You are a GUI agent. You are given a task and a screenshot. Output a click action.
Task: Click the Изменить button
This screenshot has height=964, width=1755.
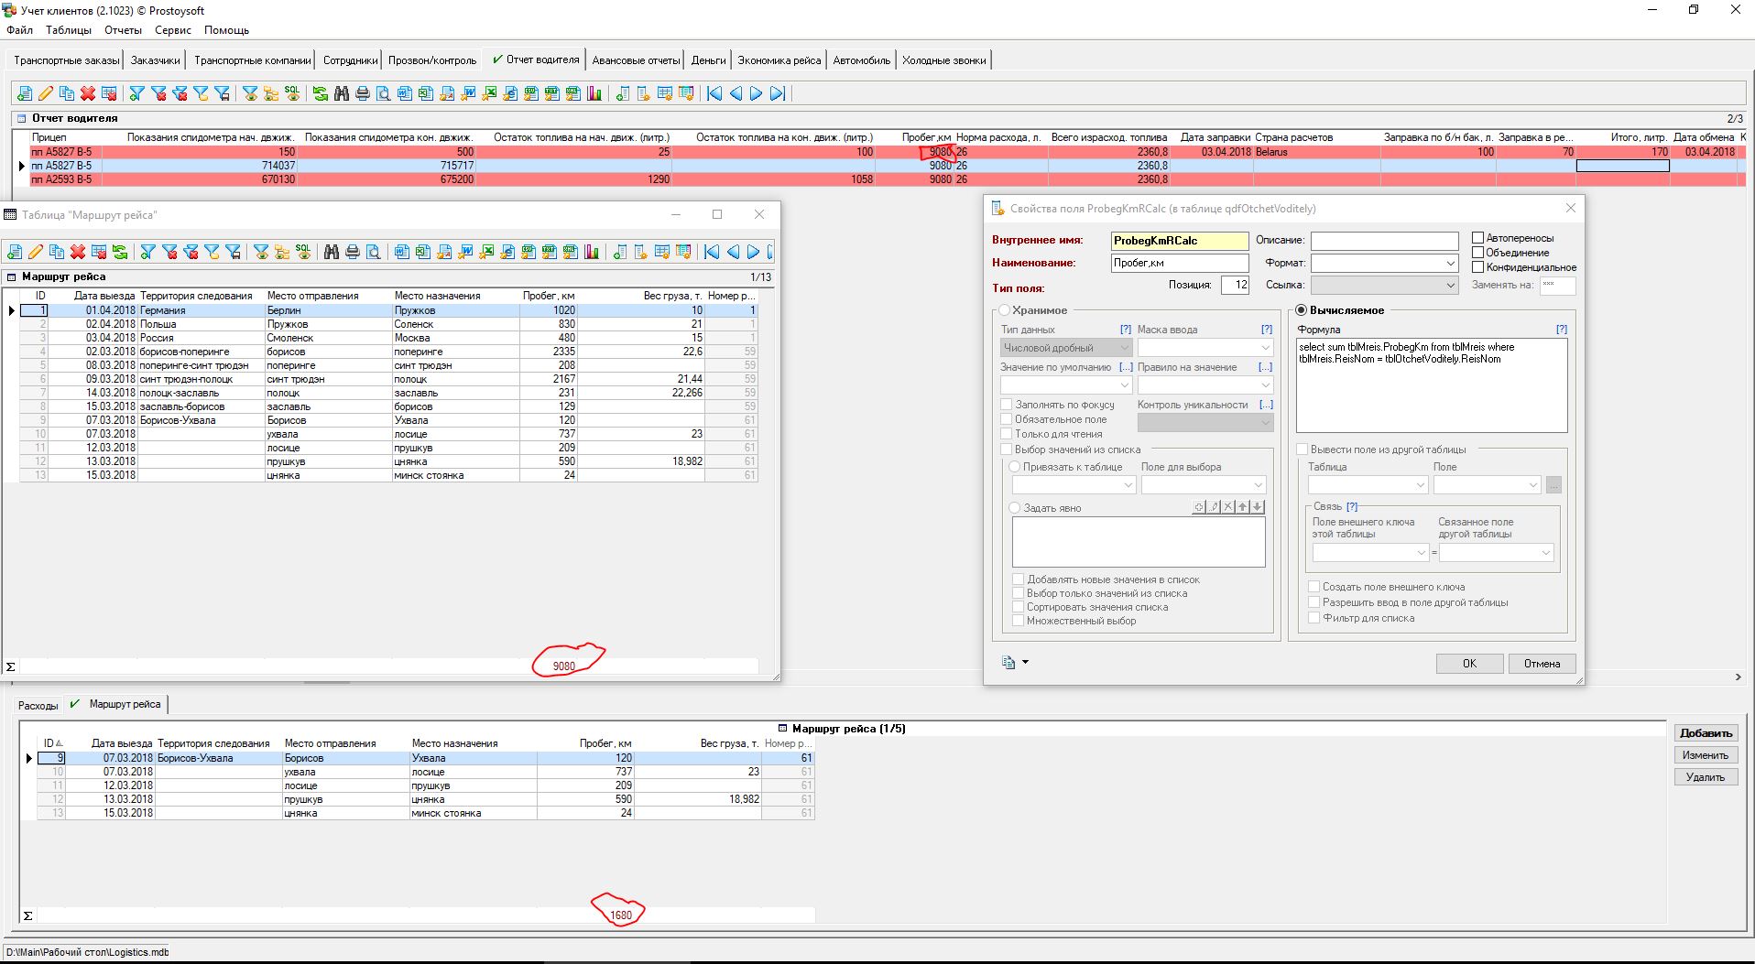(1706, 755)
